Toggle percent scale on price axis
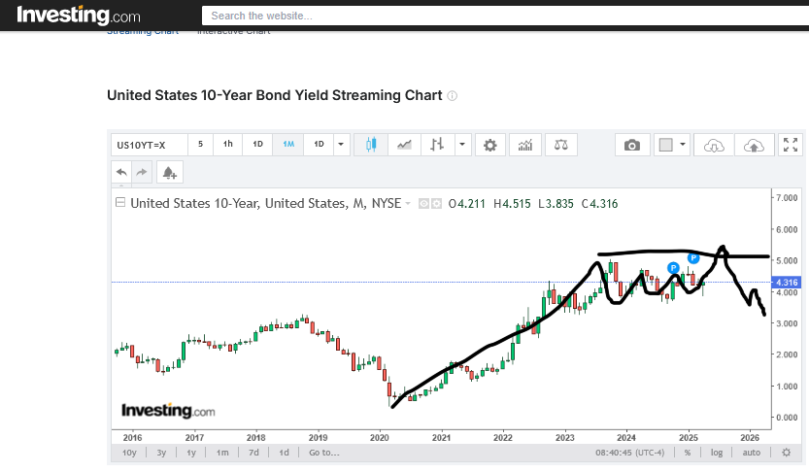 click(688, 453)
